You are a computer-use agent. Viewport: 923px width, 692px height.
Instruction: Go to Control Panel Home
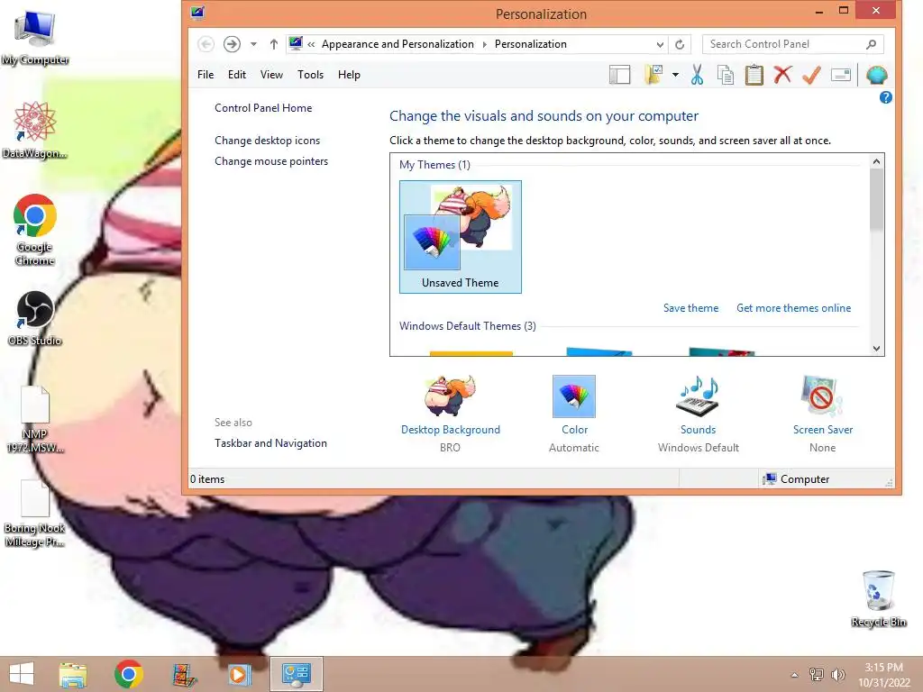coord(263,108)
